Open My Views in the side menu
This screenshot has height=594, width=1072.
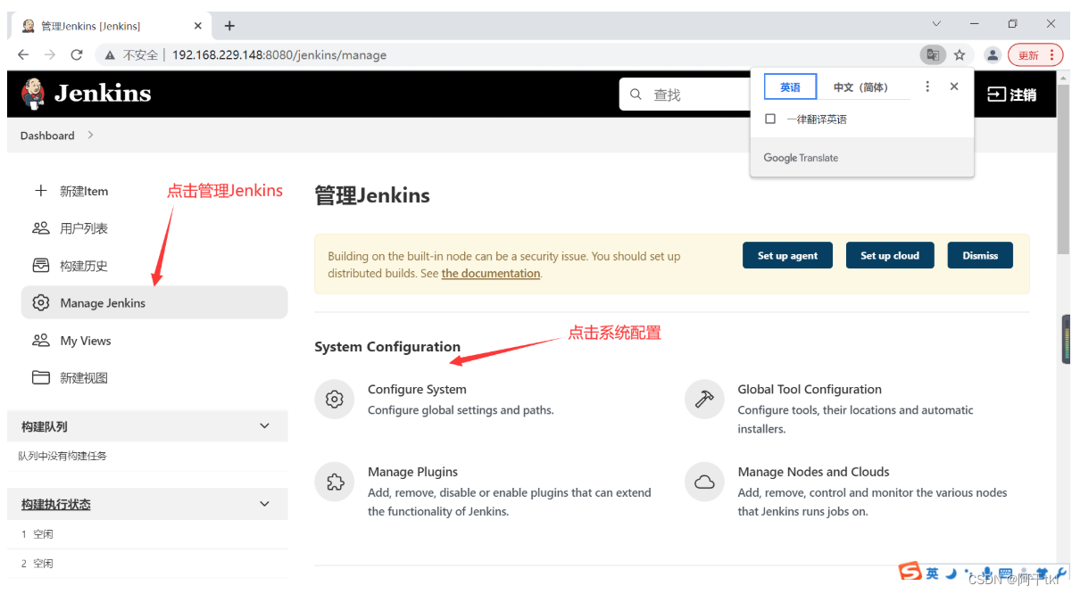(x=86, y=341)
